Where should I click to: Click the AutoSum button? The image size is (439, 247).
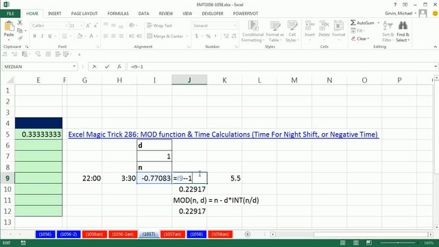point(362,23)
